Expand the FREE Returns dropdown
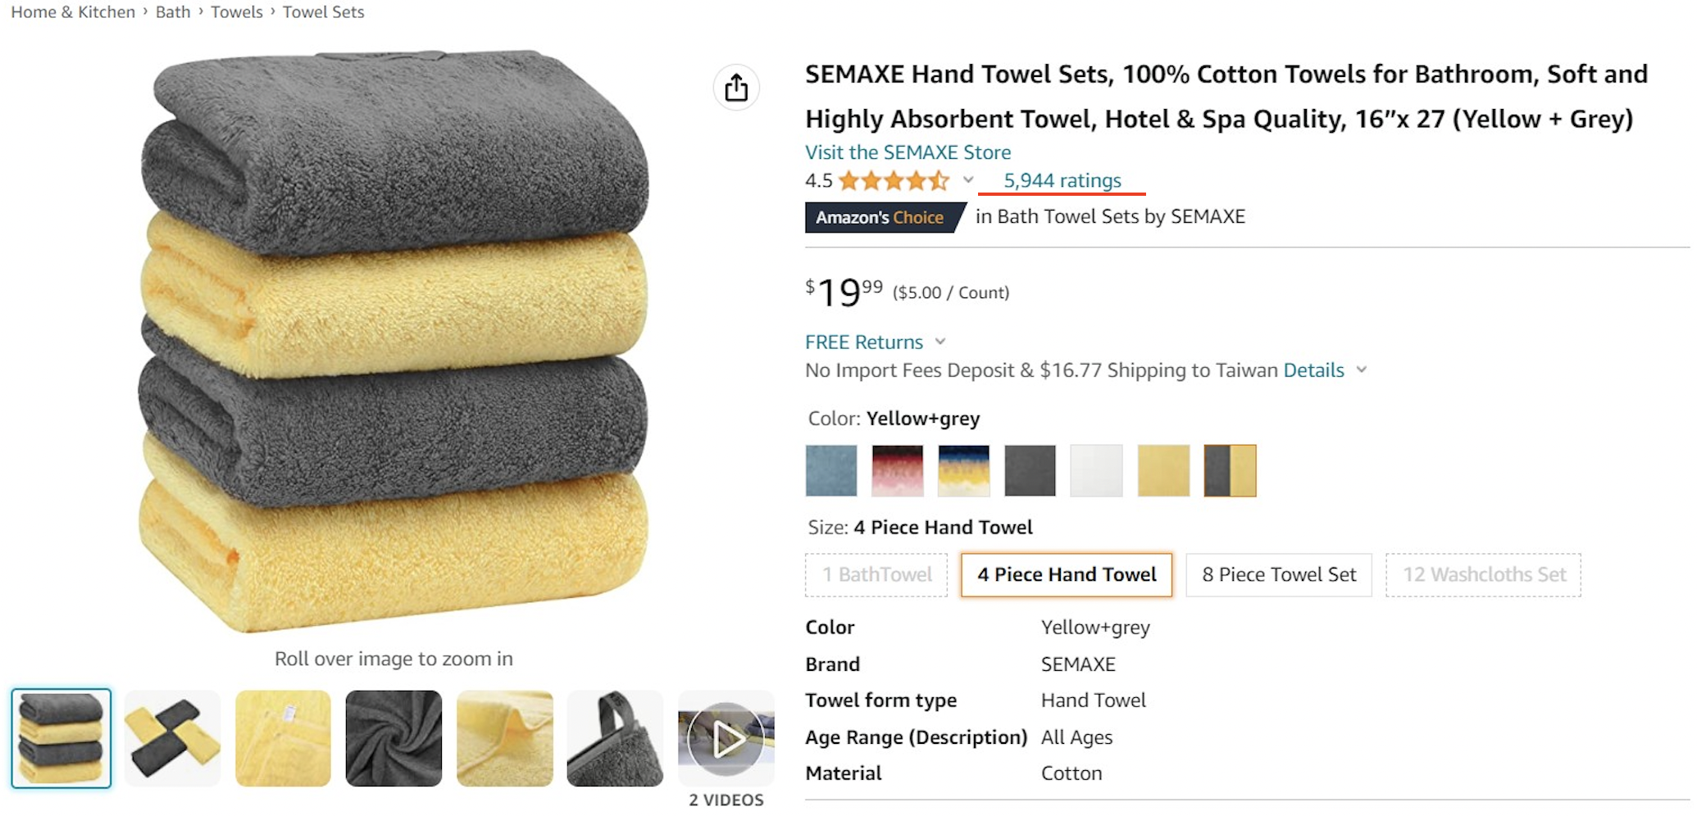The width and height of the screenshot is (1697, 816). pos(940,342)
